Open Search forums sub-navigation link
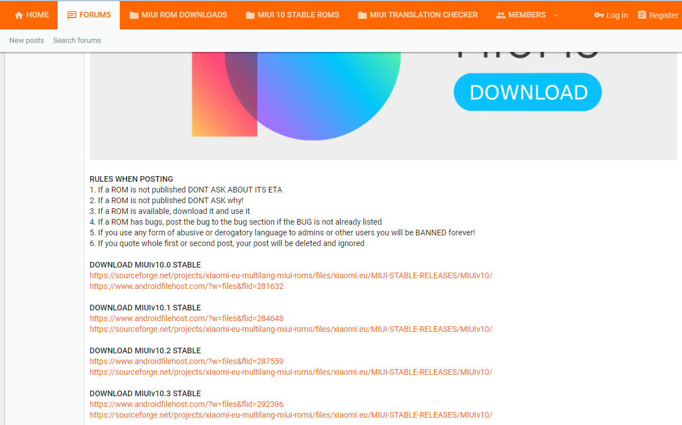682x425 pixels. (x=77, y=40)
